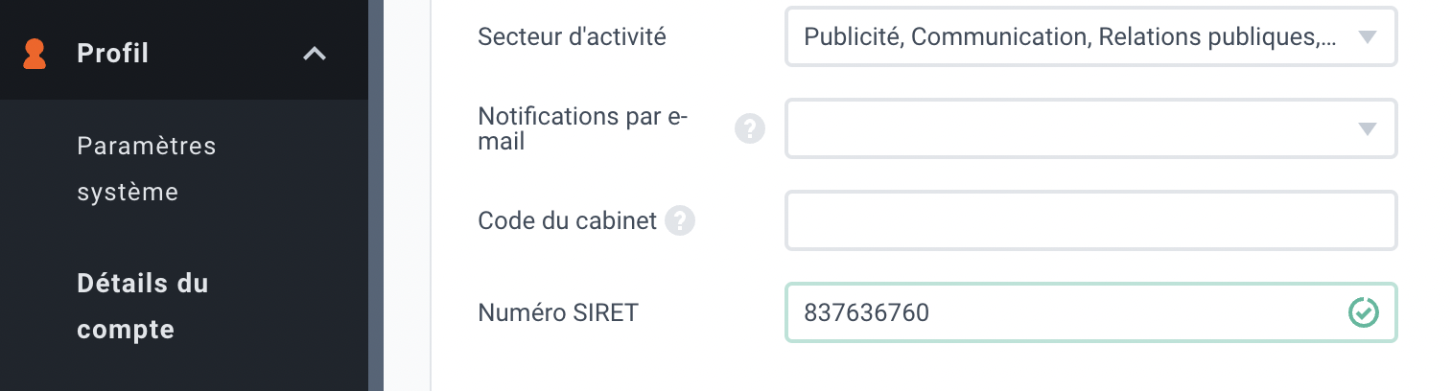
Task: Click into the Numéro SIRET input field
Action: point(1090,312)
